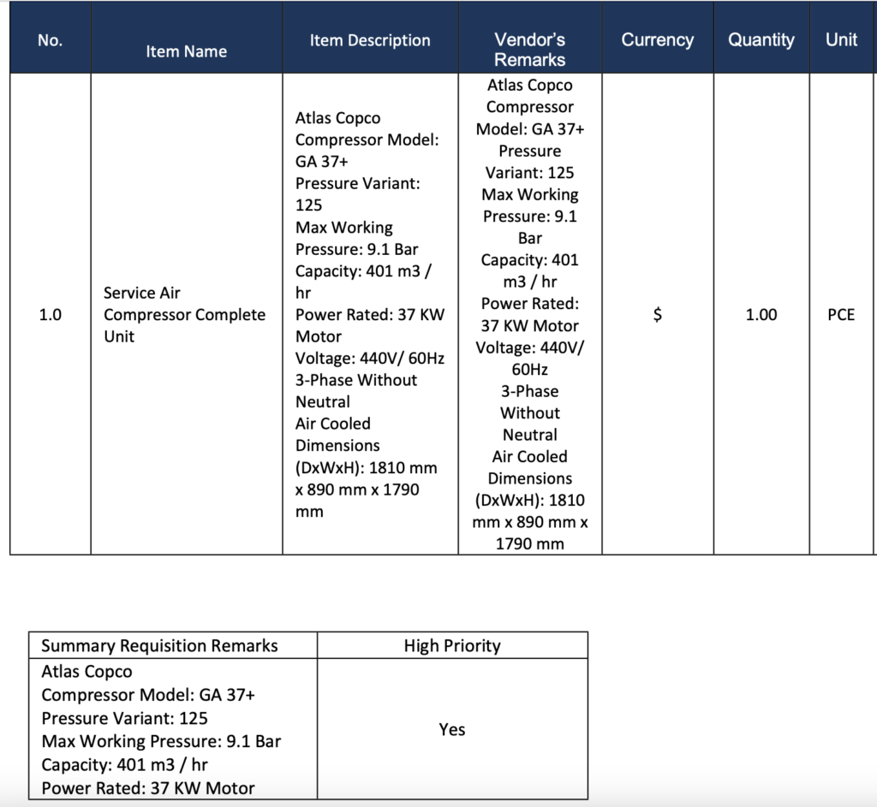Screen dimensions: 877x807
Task: Click the "Summary Requisition Remarks" heading
Action: coord(159,646)
